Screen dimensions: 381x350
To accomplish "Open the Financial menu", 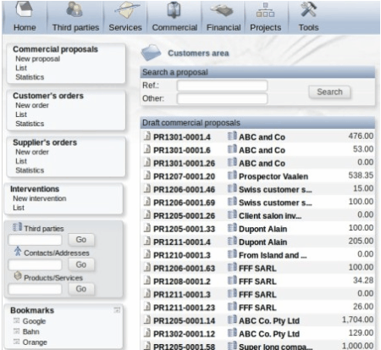I will click(224, 27).
